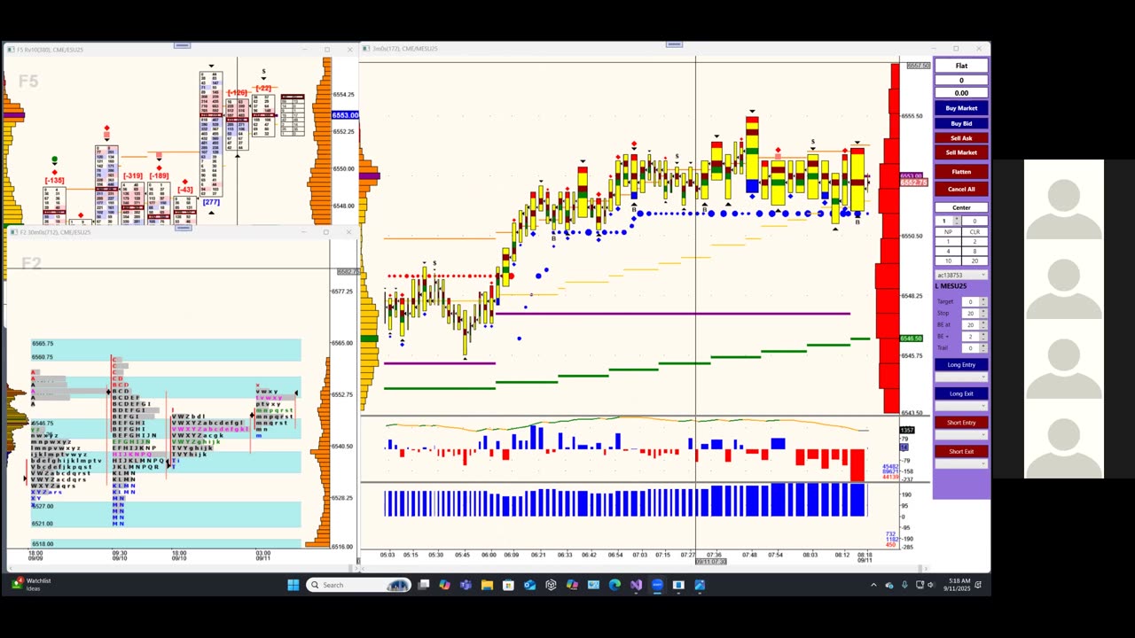Click the BE at value field
Image resolution: width=1135 pixels, height=638 pixels.
[970, 325]
